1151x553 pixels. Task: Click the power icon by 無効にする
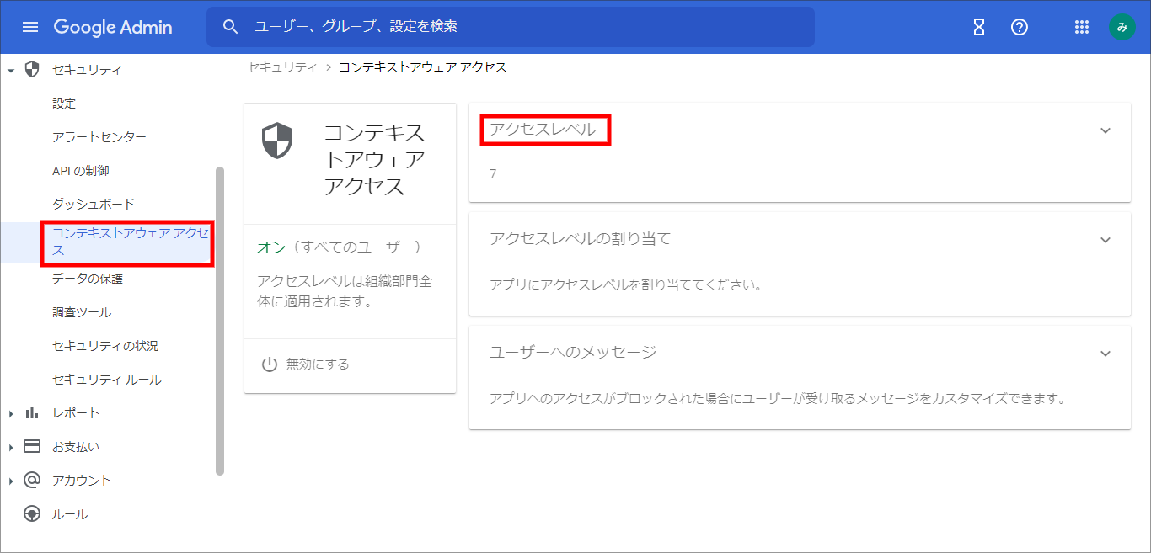pos(270,364)
